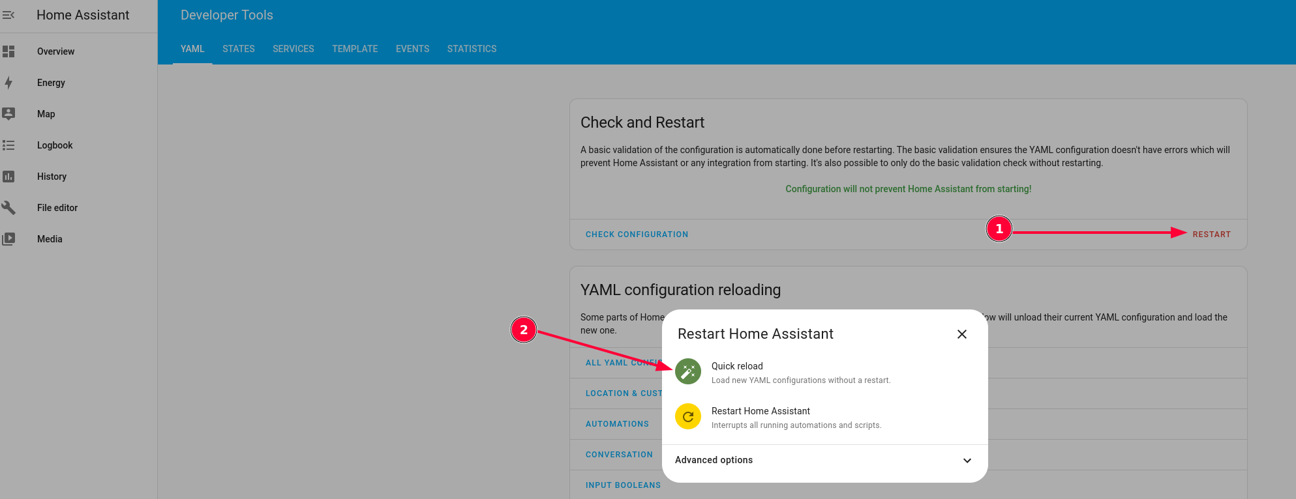The width and height of the screenshot is (1296, 499).
Task: Open the SERVICES tab
Action: (x=294, y=49)
